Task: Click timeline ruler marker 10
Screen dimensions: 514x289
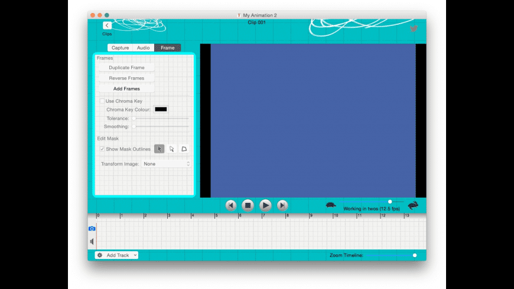Action: click(334, 216)
